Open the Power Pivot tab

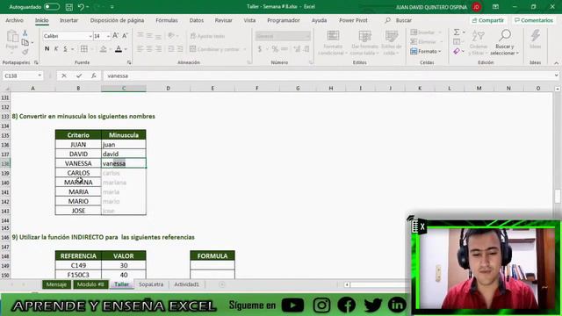coord(353,20)
